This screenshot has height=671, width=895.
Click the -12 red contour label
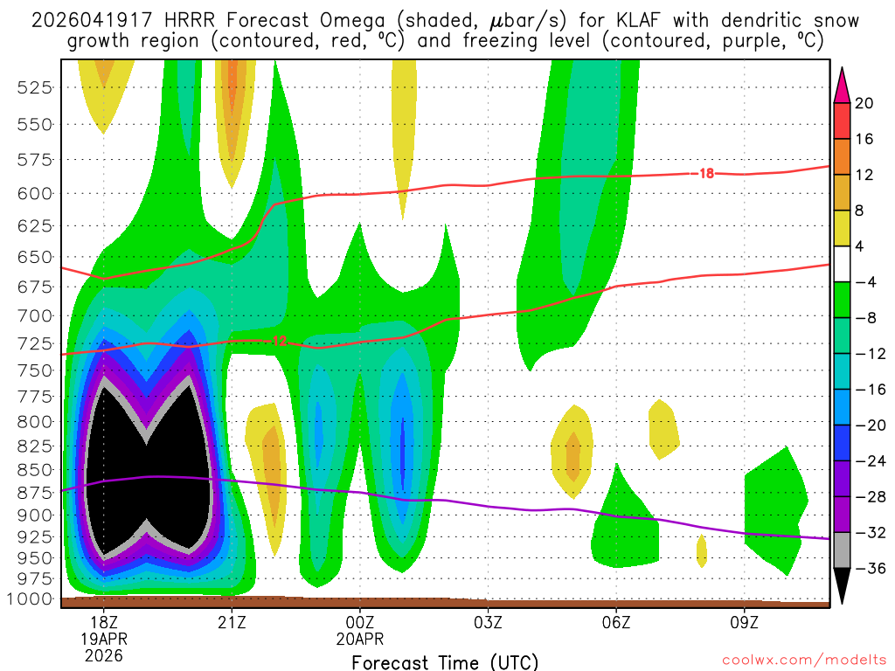click(x=277, y=341)
